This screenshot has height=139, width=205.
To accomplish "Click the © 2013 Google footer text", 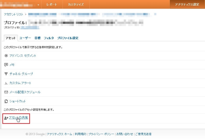I will pyautogui.click(x=35, y=134).
